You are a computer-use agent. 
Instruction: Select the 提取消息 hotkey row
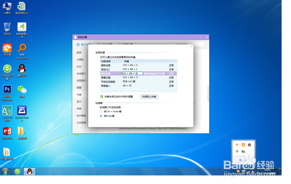tap(139, 65)
